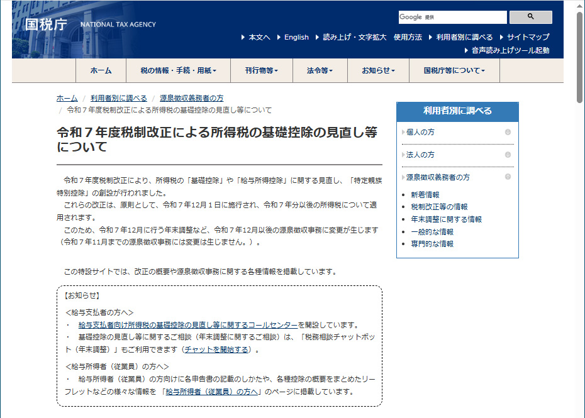Switch the site to English
585x418 pixels.
pyautogui.click(x=296, y=37)
